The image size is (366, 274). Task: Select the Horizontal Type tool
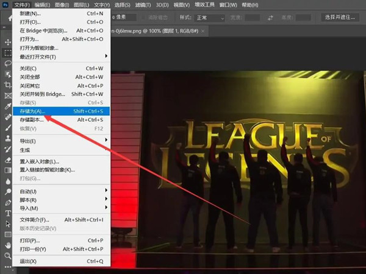click(8, 213)
